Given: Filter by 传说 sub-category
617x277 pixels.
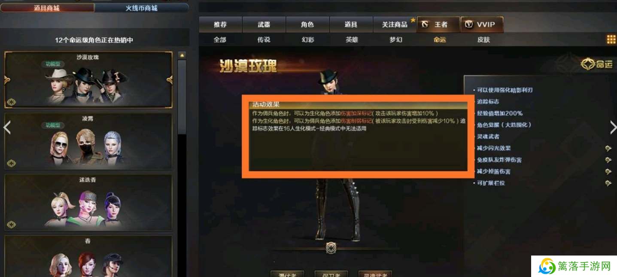Looking at the screenshot, I should click(264, 40).
